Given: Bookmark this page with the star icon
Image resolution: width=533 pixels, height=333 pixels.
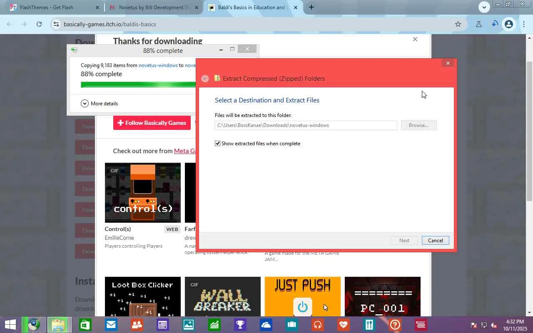Looking at the screenshot, I should (458, 24).
